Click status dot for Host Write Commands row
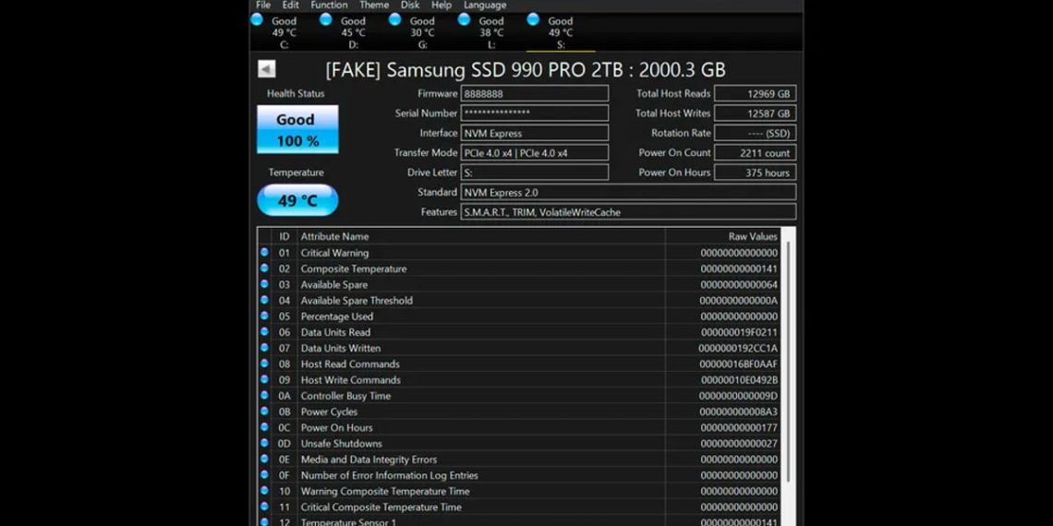1053x526 pixels. click(x=264, y=380)
